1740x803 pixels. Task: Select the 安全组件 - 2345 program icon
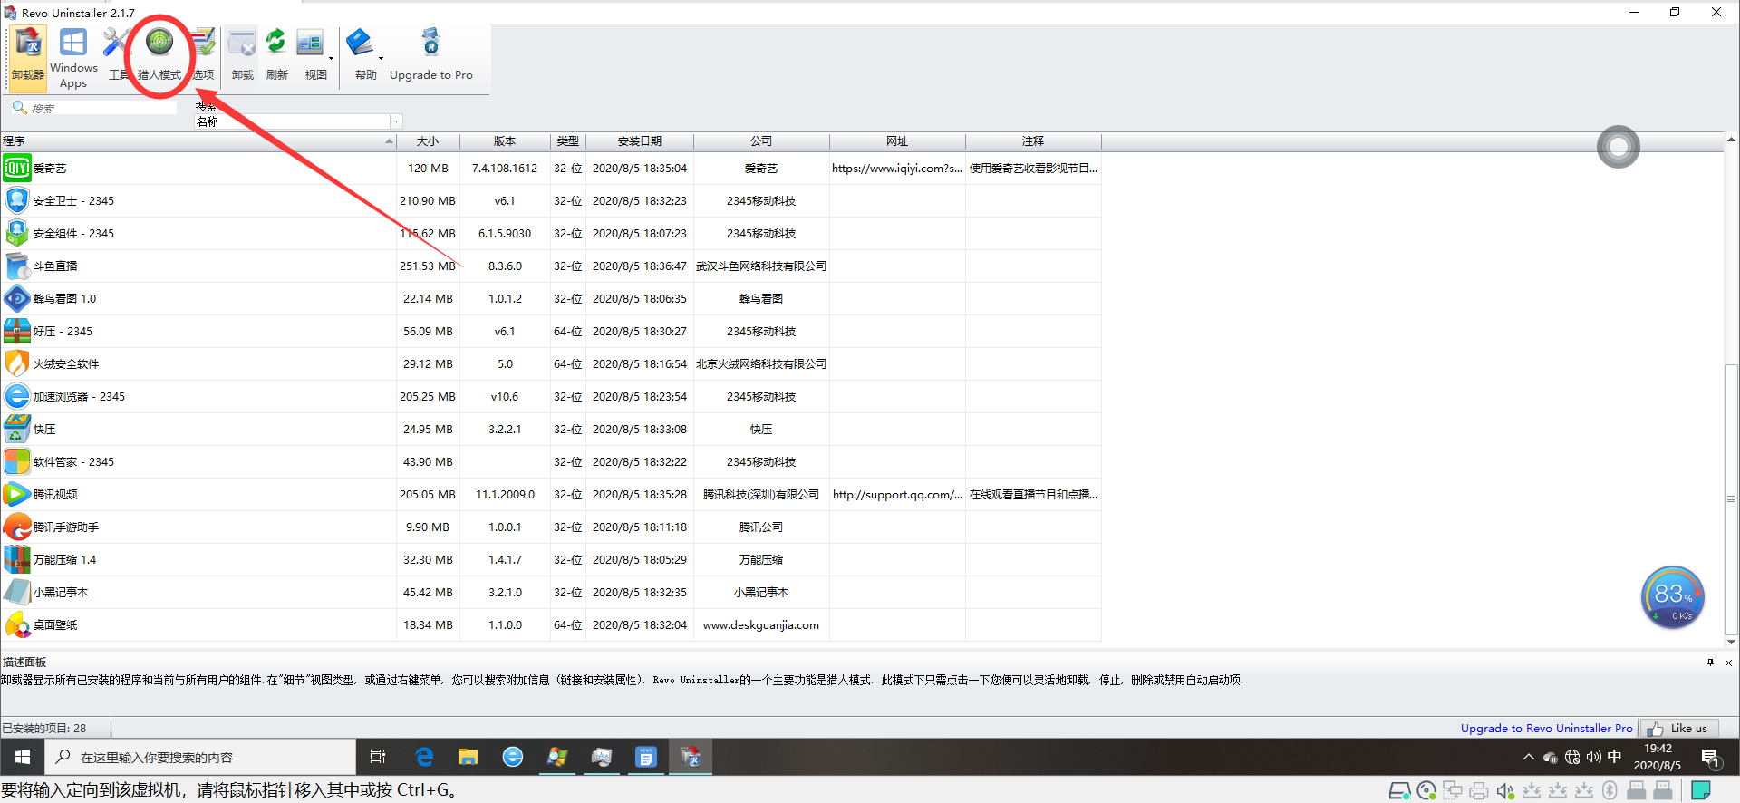coord(16,234)
